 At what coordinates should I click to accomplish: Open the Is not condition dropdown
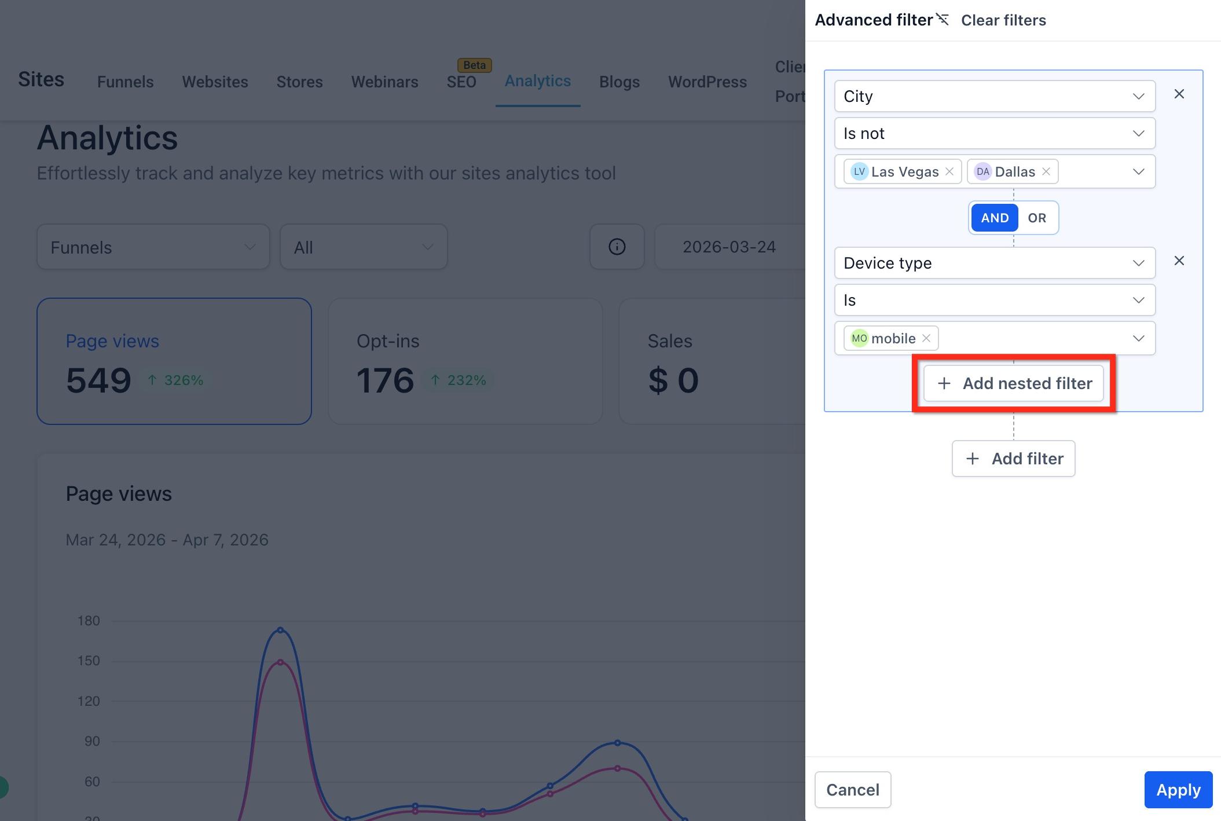click(x=995, y=133)
